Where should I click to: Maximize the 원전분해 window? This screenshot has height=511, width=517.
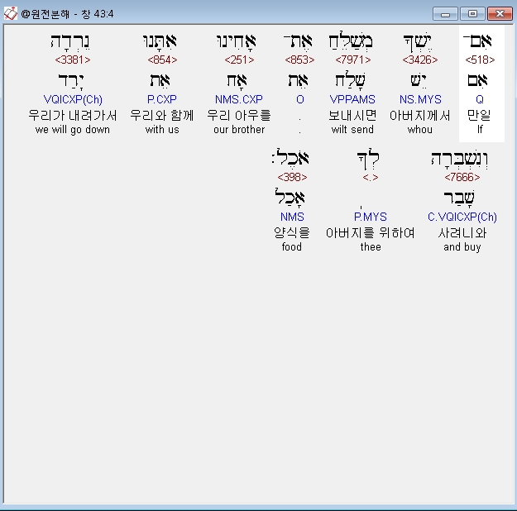[x=472, y=14]
